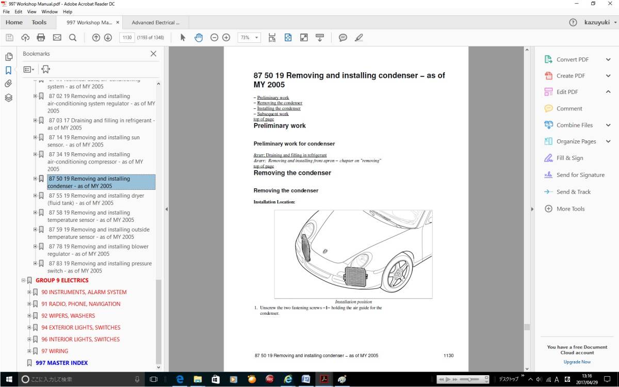
Task: Collapse the right tools pane arrow
Action: pos(532,209)
